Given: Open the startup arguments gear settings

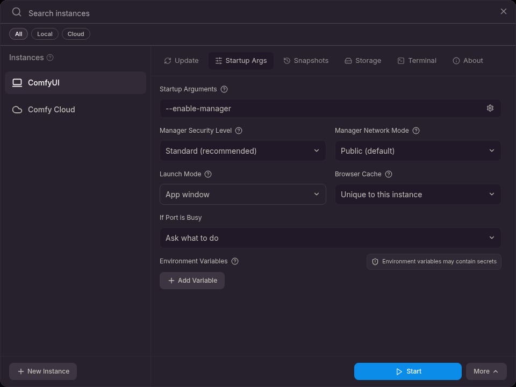Looking at the screenshot, I should point(490,108).
